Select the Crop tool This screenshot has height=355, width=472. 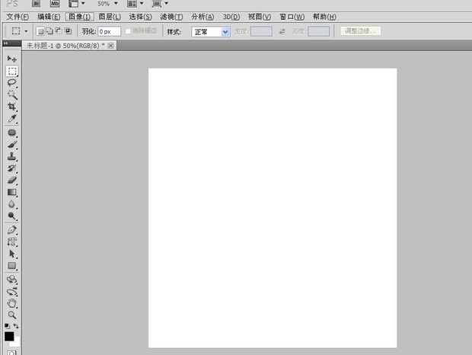(x=11, y=107)
